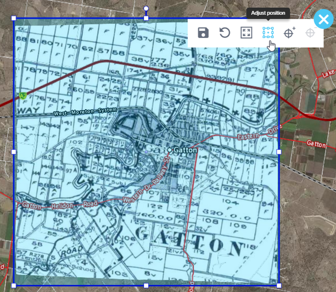This screenshot has height=292, width=336.
Task: Click the bottom-center edge resize handle
Action: [146, 285]
